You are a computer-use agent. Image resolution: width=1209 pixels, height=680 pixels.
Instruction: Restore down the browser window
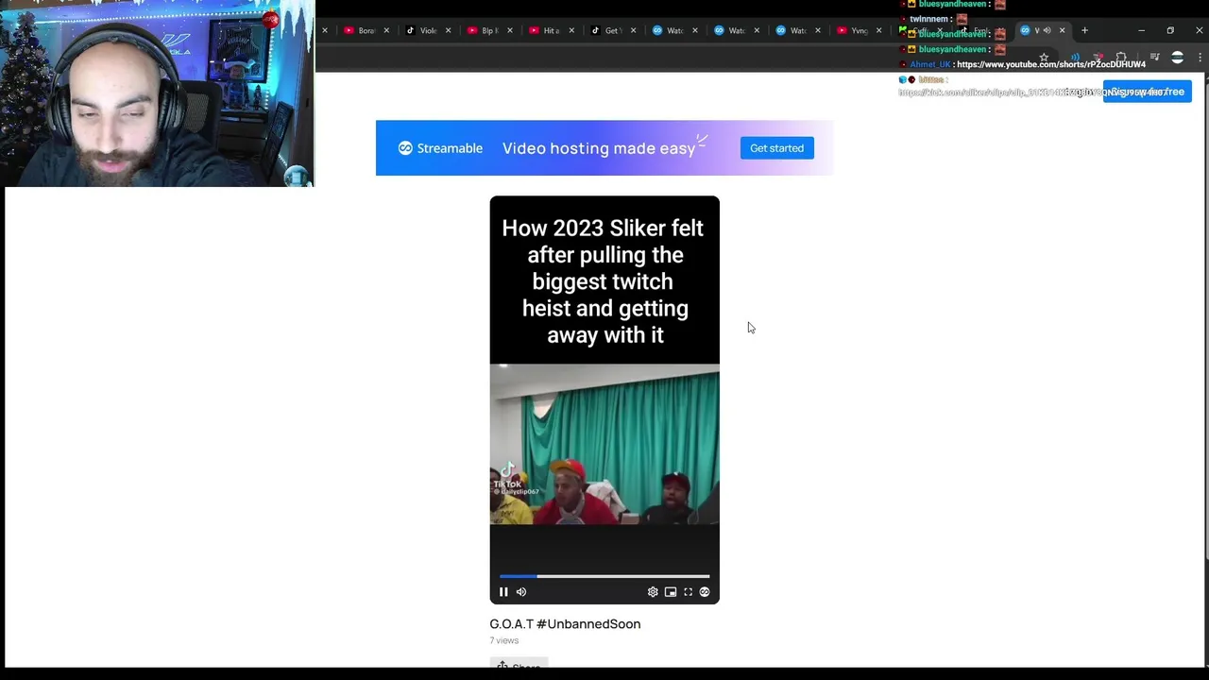click(1170, 30)
